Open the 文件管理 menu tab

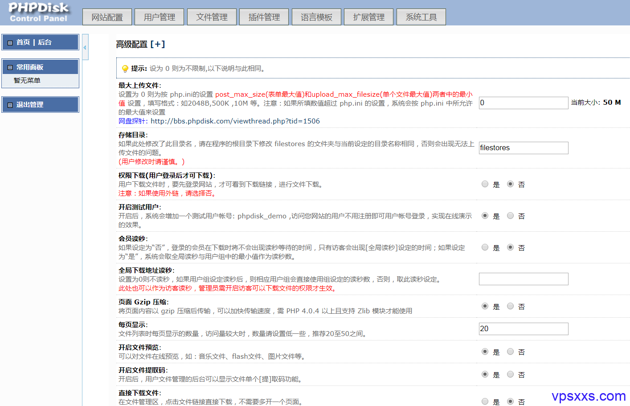pyautogui.click(x=212, y=17)
